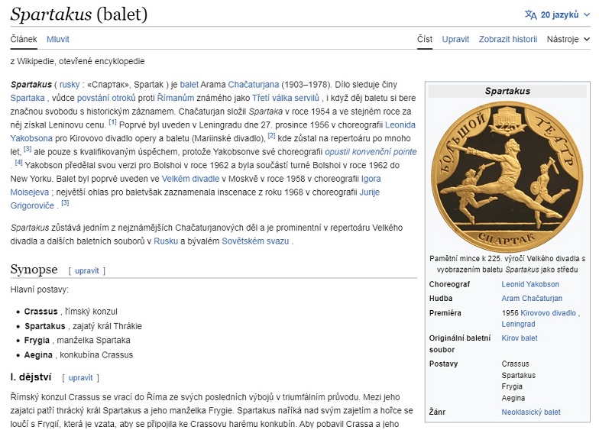Image resolution: width=599 pixels, height=430 pixels.
Task: Follow the Velkém divadle link
Action: [x=190, y=179]
